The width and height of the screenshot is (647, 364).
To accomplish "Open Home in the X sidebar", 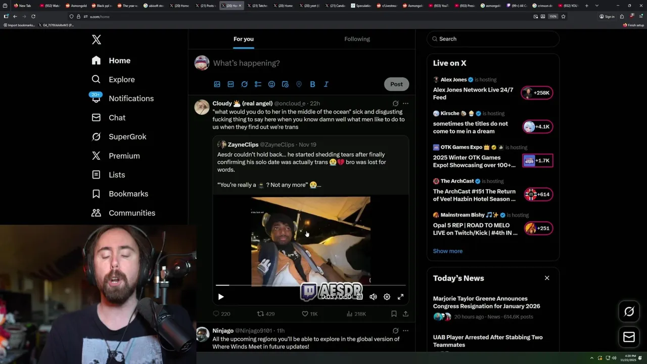I will coord(111,61).
